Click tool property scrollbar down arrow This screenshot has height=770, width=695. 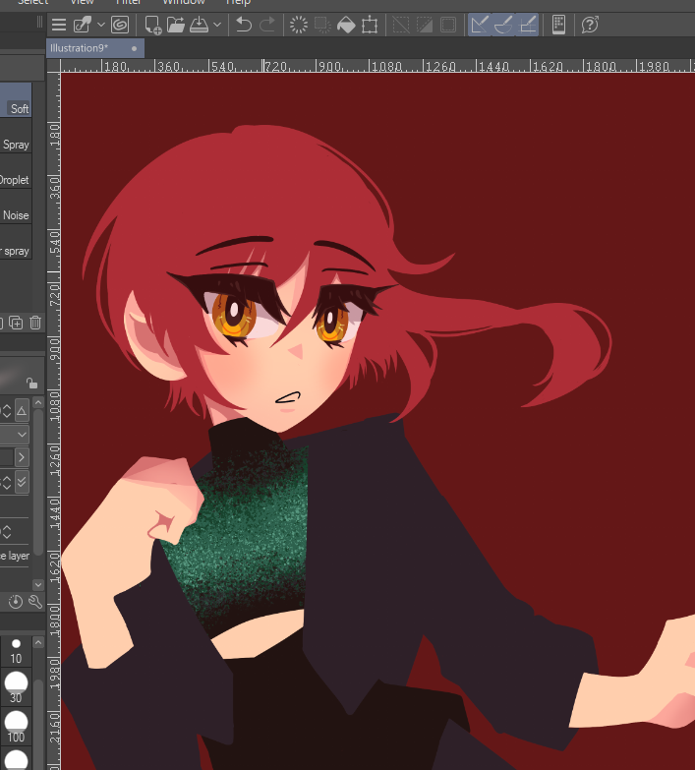point(38,584)
